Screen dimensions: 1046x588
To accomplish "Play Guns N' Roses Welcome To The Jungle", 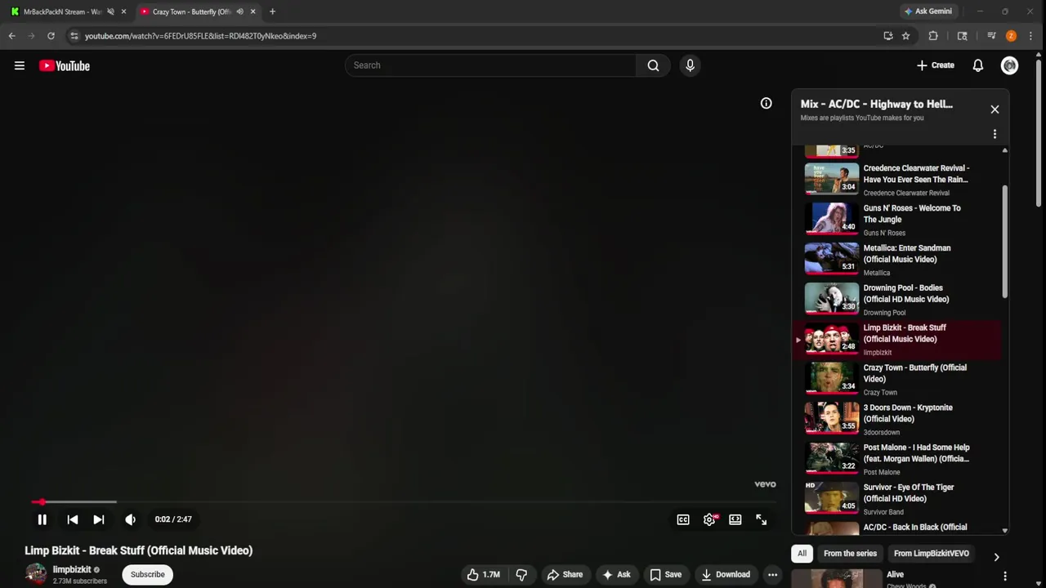I will (896, 220).
